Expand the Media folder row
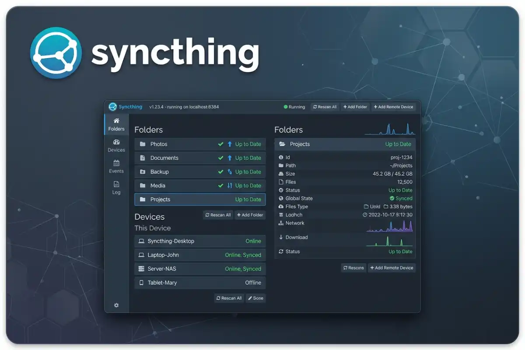Screen dimensions: 525x350 point(200,185)
